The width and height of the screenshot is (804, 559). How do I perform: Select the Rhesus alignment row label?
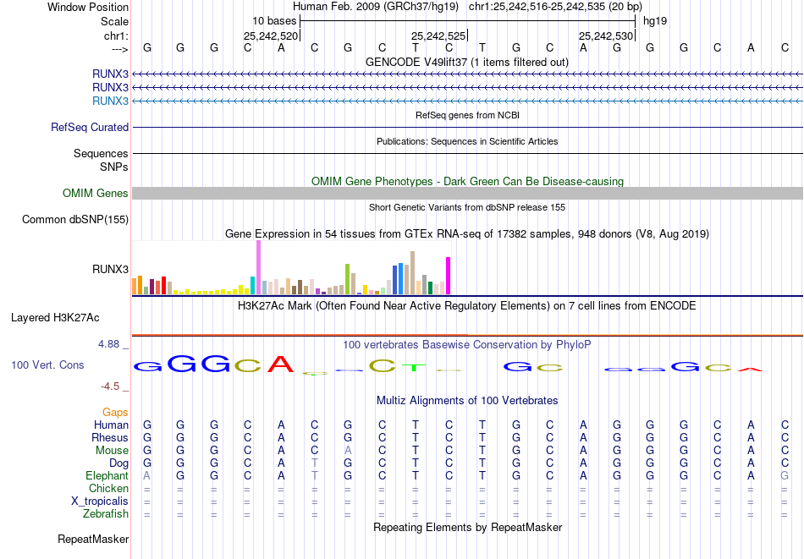[110, 438]
